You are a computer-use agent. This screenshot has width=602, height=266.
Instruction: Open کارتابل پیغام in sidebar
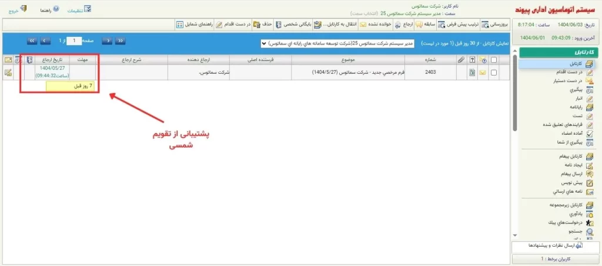coord(576,156)
